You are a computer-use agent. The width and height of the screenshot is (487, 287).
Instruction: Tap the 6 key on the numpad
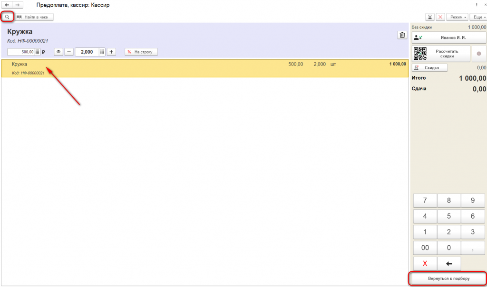473,216
